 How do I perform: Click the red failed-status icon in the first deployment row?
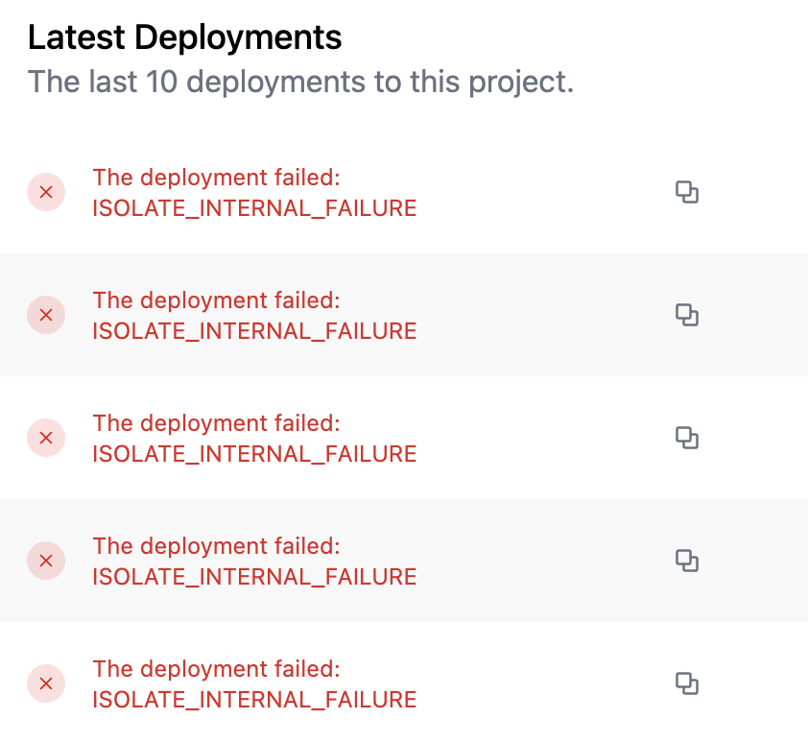pos(45,192)
